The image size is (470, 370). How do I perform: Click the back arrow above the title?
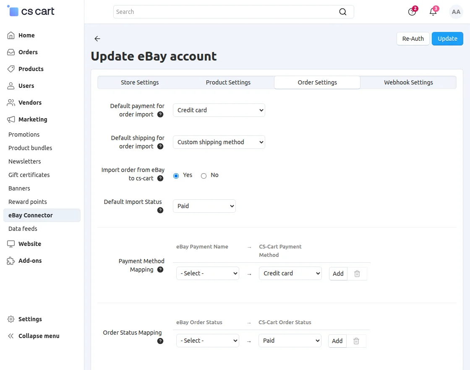[97, 38]
